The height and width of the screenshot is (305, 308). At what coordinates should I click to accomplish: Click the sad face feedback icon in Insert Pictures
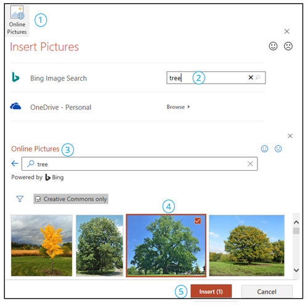(288, 46)
